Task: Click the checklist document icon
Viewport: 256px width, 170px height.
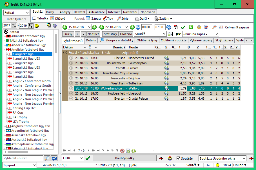Action: (206, 27)
